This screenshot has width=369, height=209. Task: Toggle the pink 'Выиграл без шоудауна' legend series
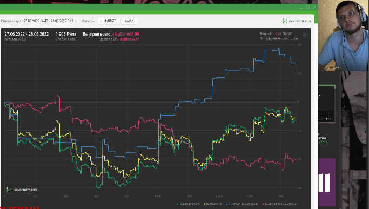[279, 204]
